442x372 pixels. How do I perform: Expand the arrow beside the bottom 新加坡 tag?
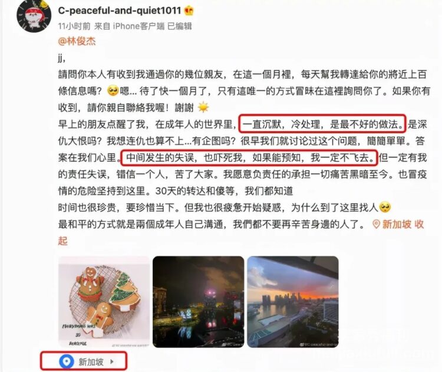tap(112, 361)
